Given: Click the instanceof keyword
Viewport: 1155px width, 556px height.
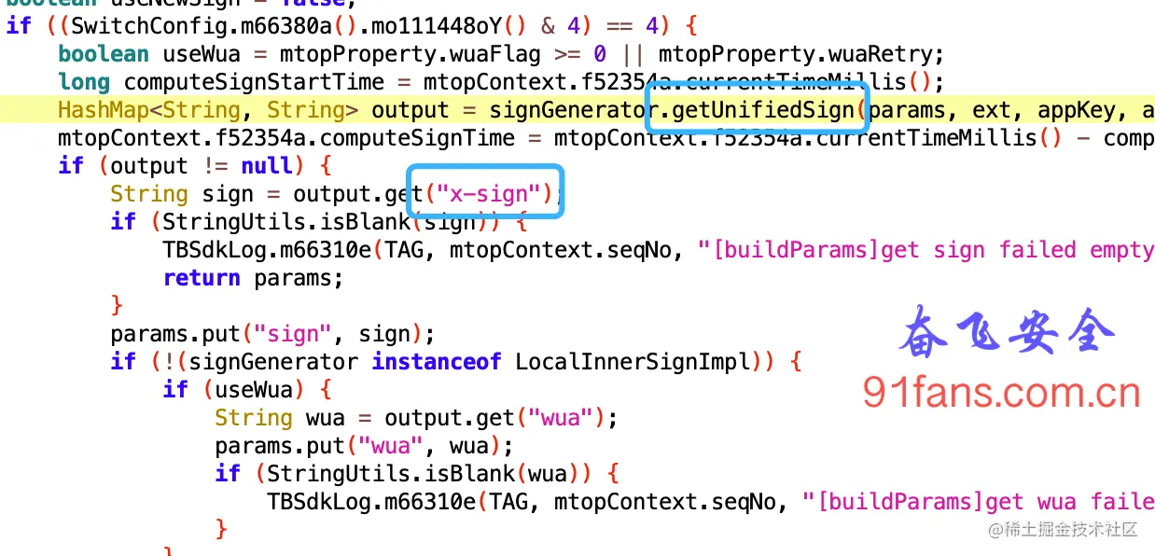Looking at the screenshot, I should pos(437,361).
